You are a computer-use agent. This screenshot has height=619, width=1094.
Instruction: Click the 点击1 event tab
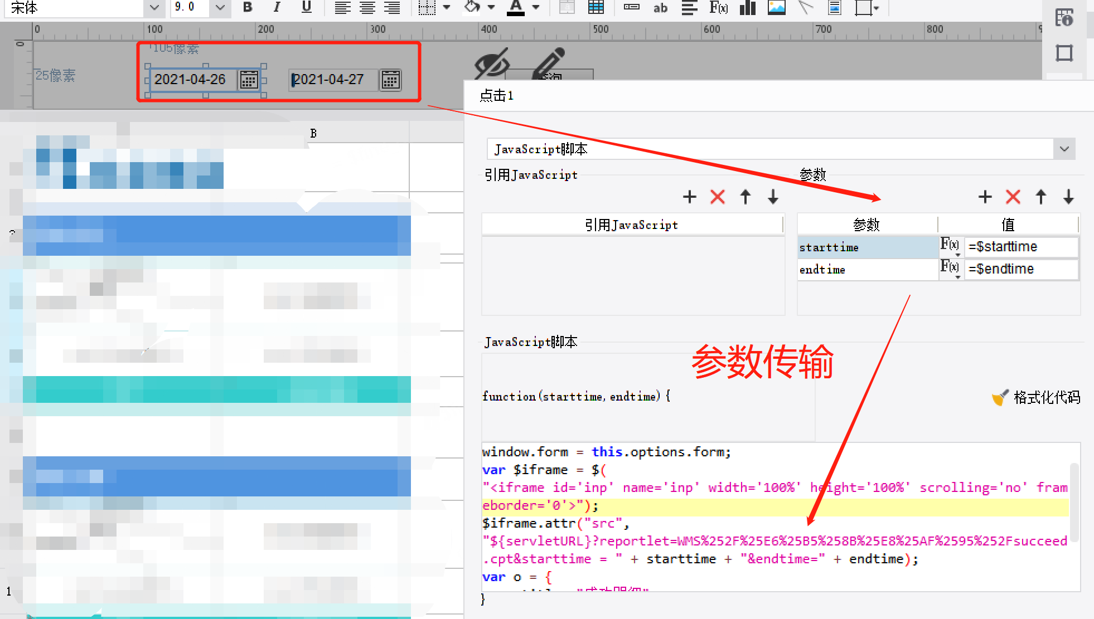point(497,96)
